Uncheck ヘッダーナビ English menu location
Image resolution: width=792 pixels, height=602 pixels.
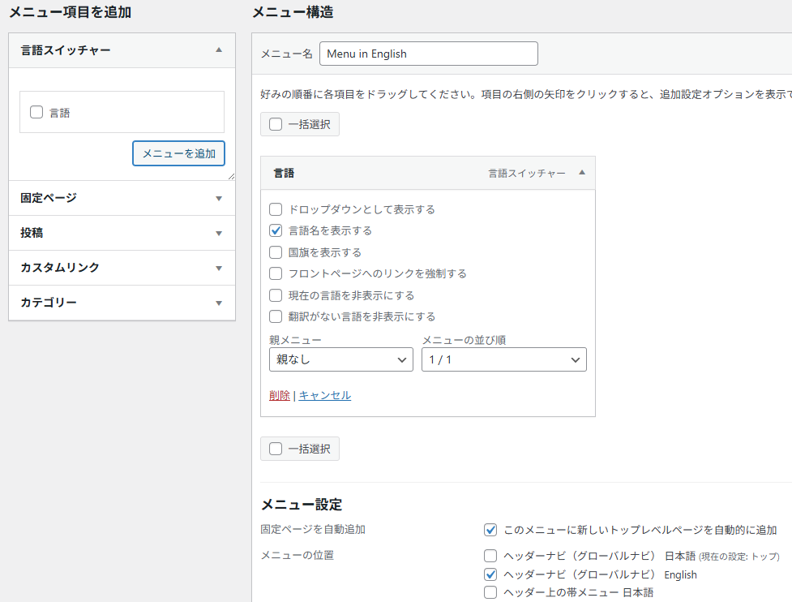click(x=490, y=574)
